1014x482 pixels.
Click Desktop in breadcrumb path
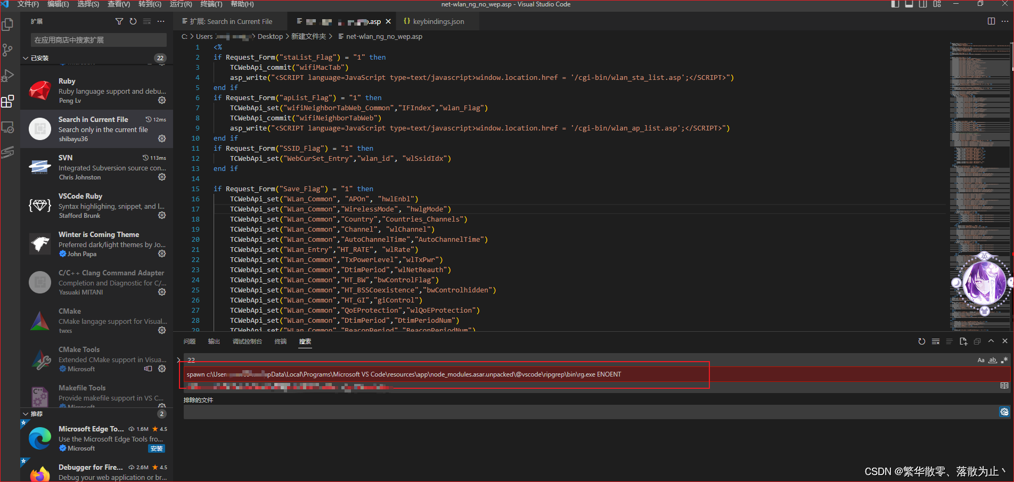coord(270,36)
